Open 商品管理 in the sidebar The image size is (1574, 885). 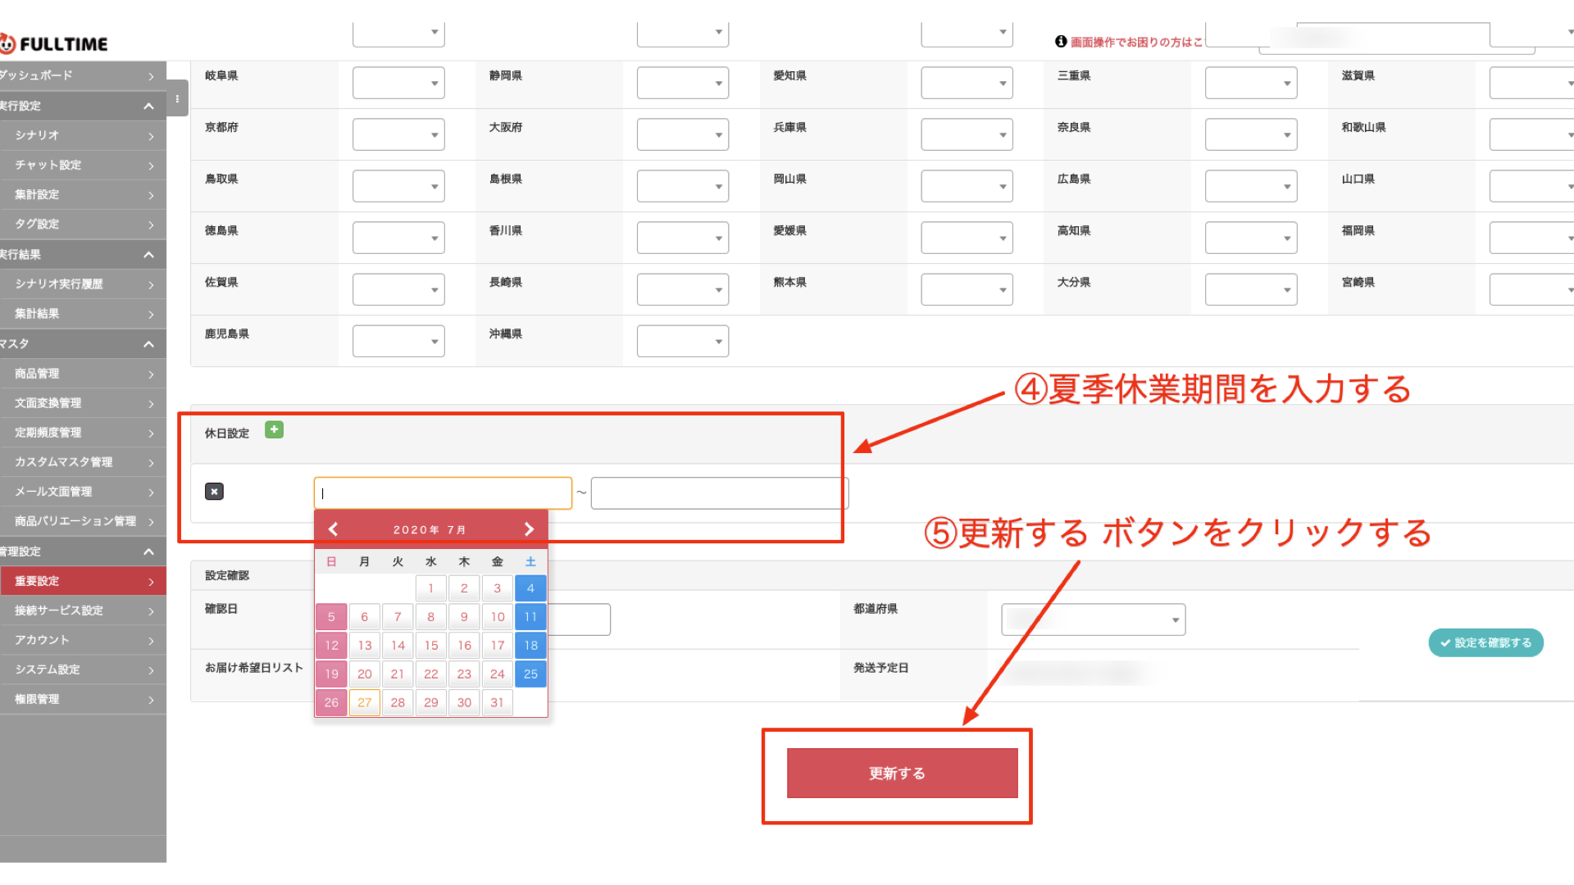click(x=83, y=373)
